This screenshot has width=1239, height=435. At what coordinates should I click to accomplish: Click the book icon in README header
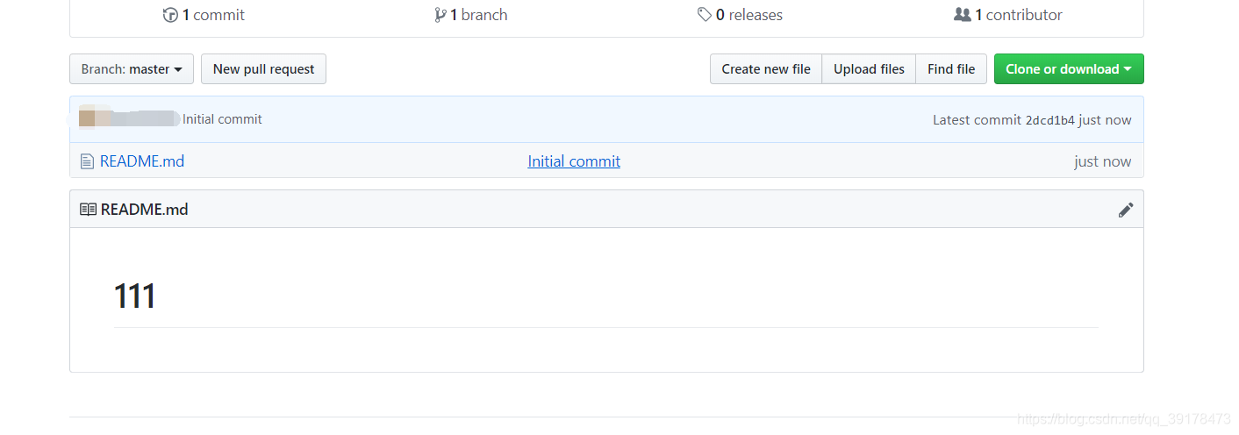(x=88, y=210)
